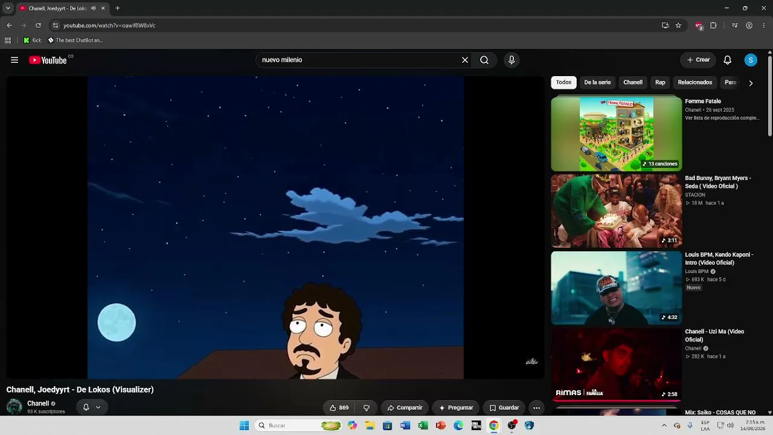773x435 pixels.
Task: Start voice search with the microphone
Action: (512, 60)
